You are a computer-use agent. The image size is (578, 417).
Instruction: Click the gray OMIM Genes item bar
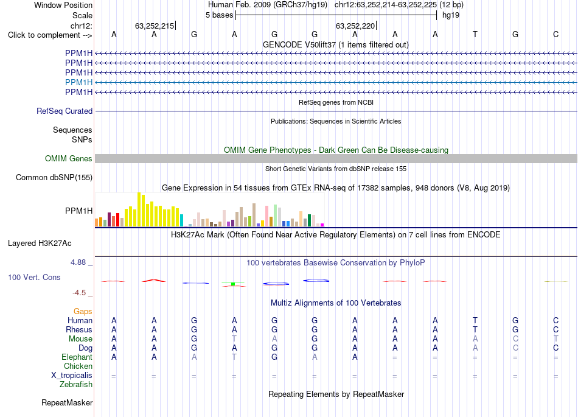pyautogui.click(x=336, y=158)
